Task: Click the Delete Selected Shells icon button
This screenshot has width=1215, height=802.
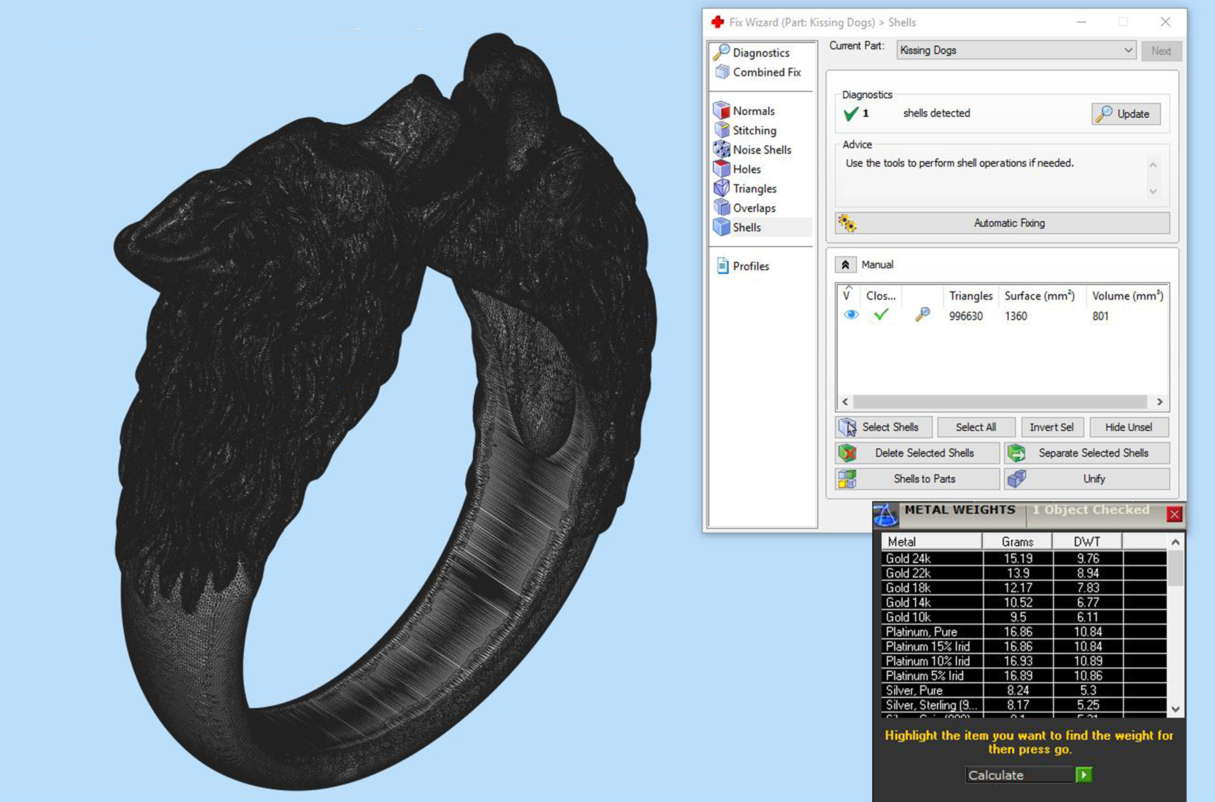Action: click(x=847, y=453)
